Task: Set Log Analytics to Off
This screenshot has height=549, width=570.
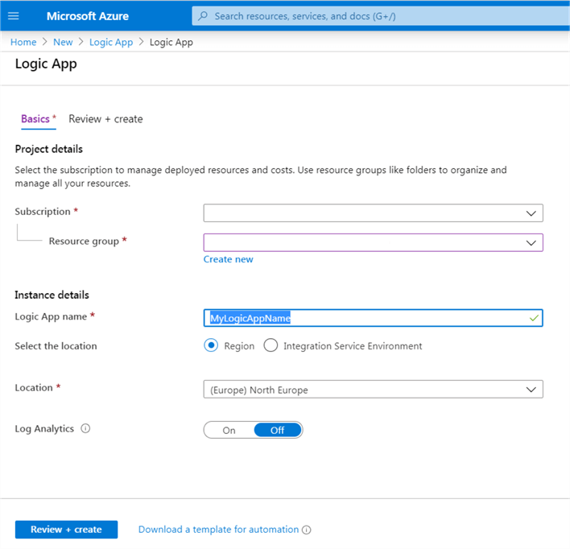Action: [277, 430]
